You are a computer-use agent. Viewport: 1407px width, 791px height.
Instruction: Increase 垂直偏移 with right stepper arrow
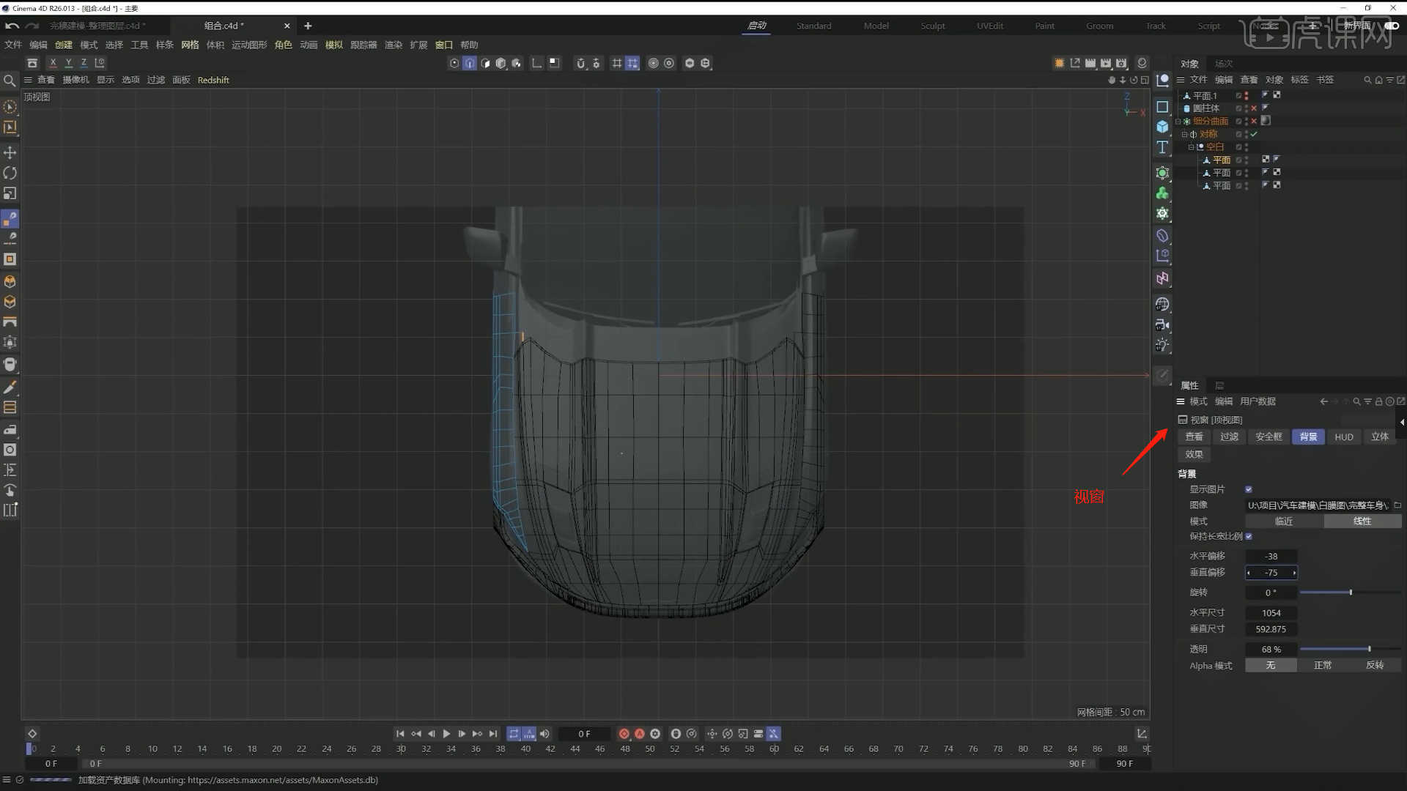tap(1294, 573)
